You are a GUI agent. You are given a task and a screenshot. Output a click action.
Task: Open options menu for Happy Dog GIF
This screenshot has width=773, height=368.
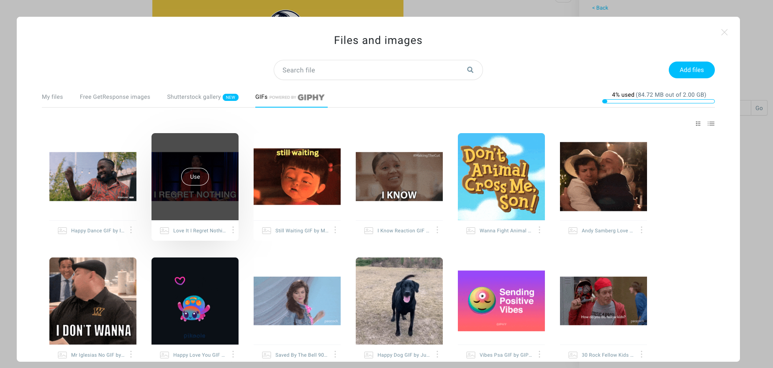click(x=437, y=355)
